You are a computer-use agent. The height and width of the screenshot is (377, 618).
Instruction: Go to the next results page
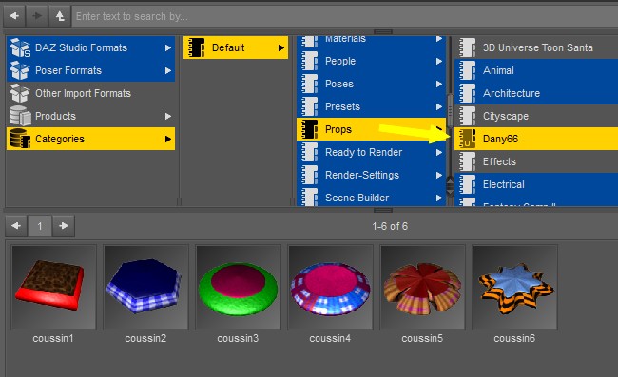tap(64, 226)
